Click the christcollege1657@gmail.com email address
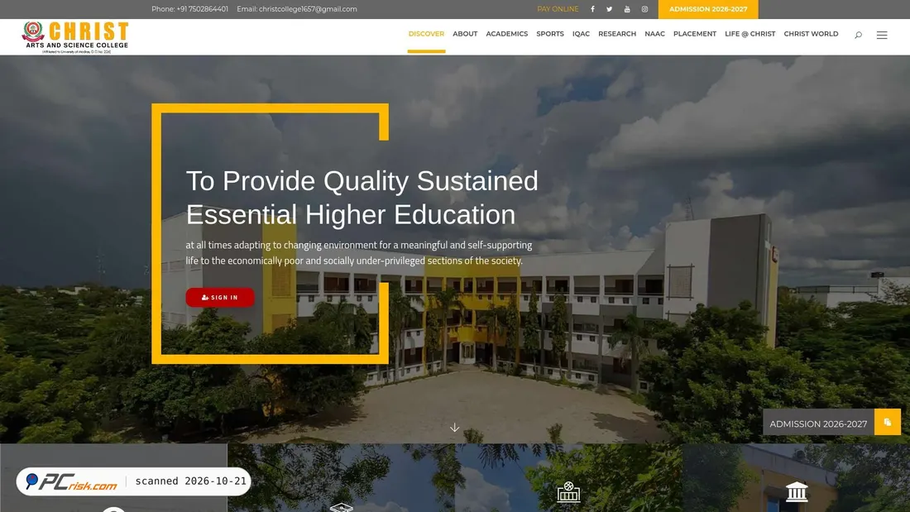The width and height of the screenshot is (910, 512). click(x=308, y=9)
